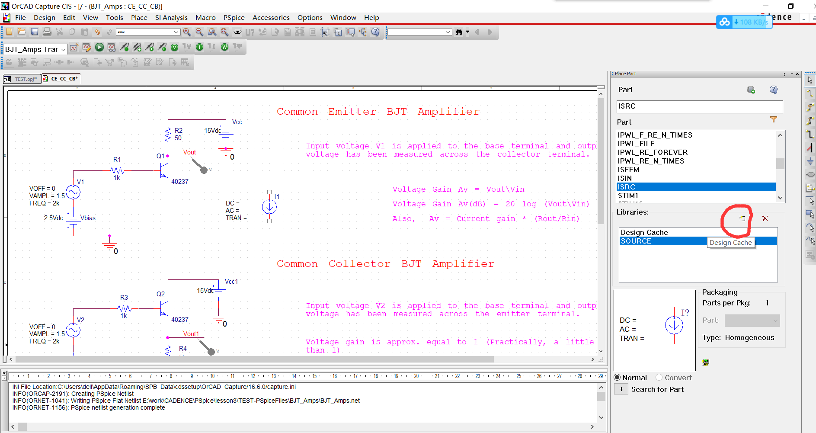This screenshot has width=816, height=433.
Task: Click binoculars search options arrow
Action: click(467, 32)
